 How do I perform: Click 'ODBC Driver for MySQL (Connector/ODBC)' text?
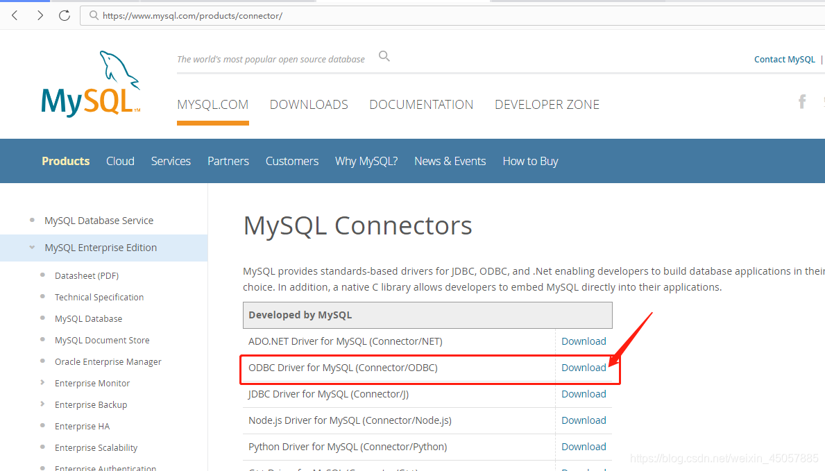343,368
